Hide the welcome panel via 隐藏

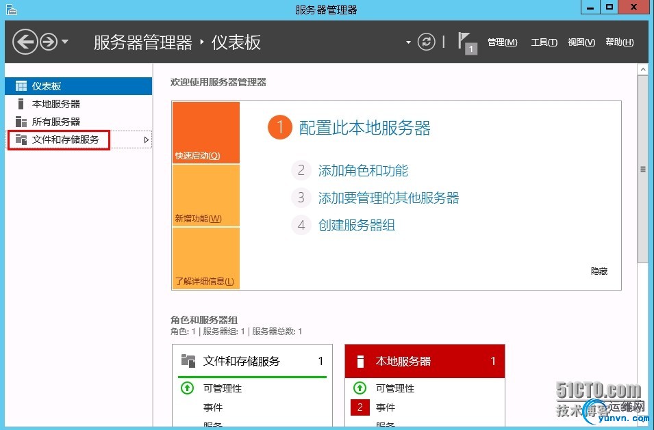599,271
